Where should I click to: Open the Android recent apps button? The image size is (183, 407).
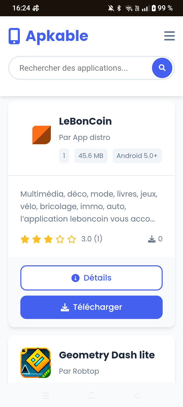point(46,395)
